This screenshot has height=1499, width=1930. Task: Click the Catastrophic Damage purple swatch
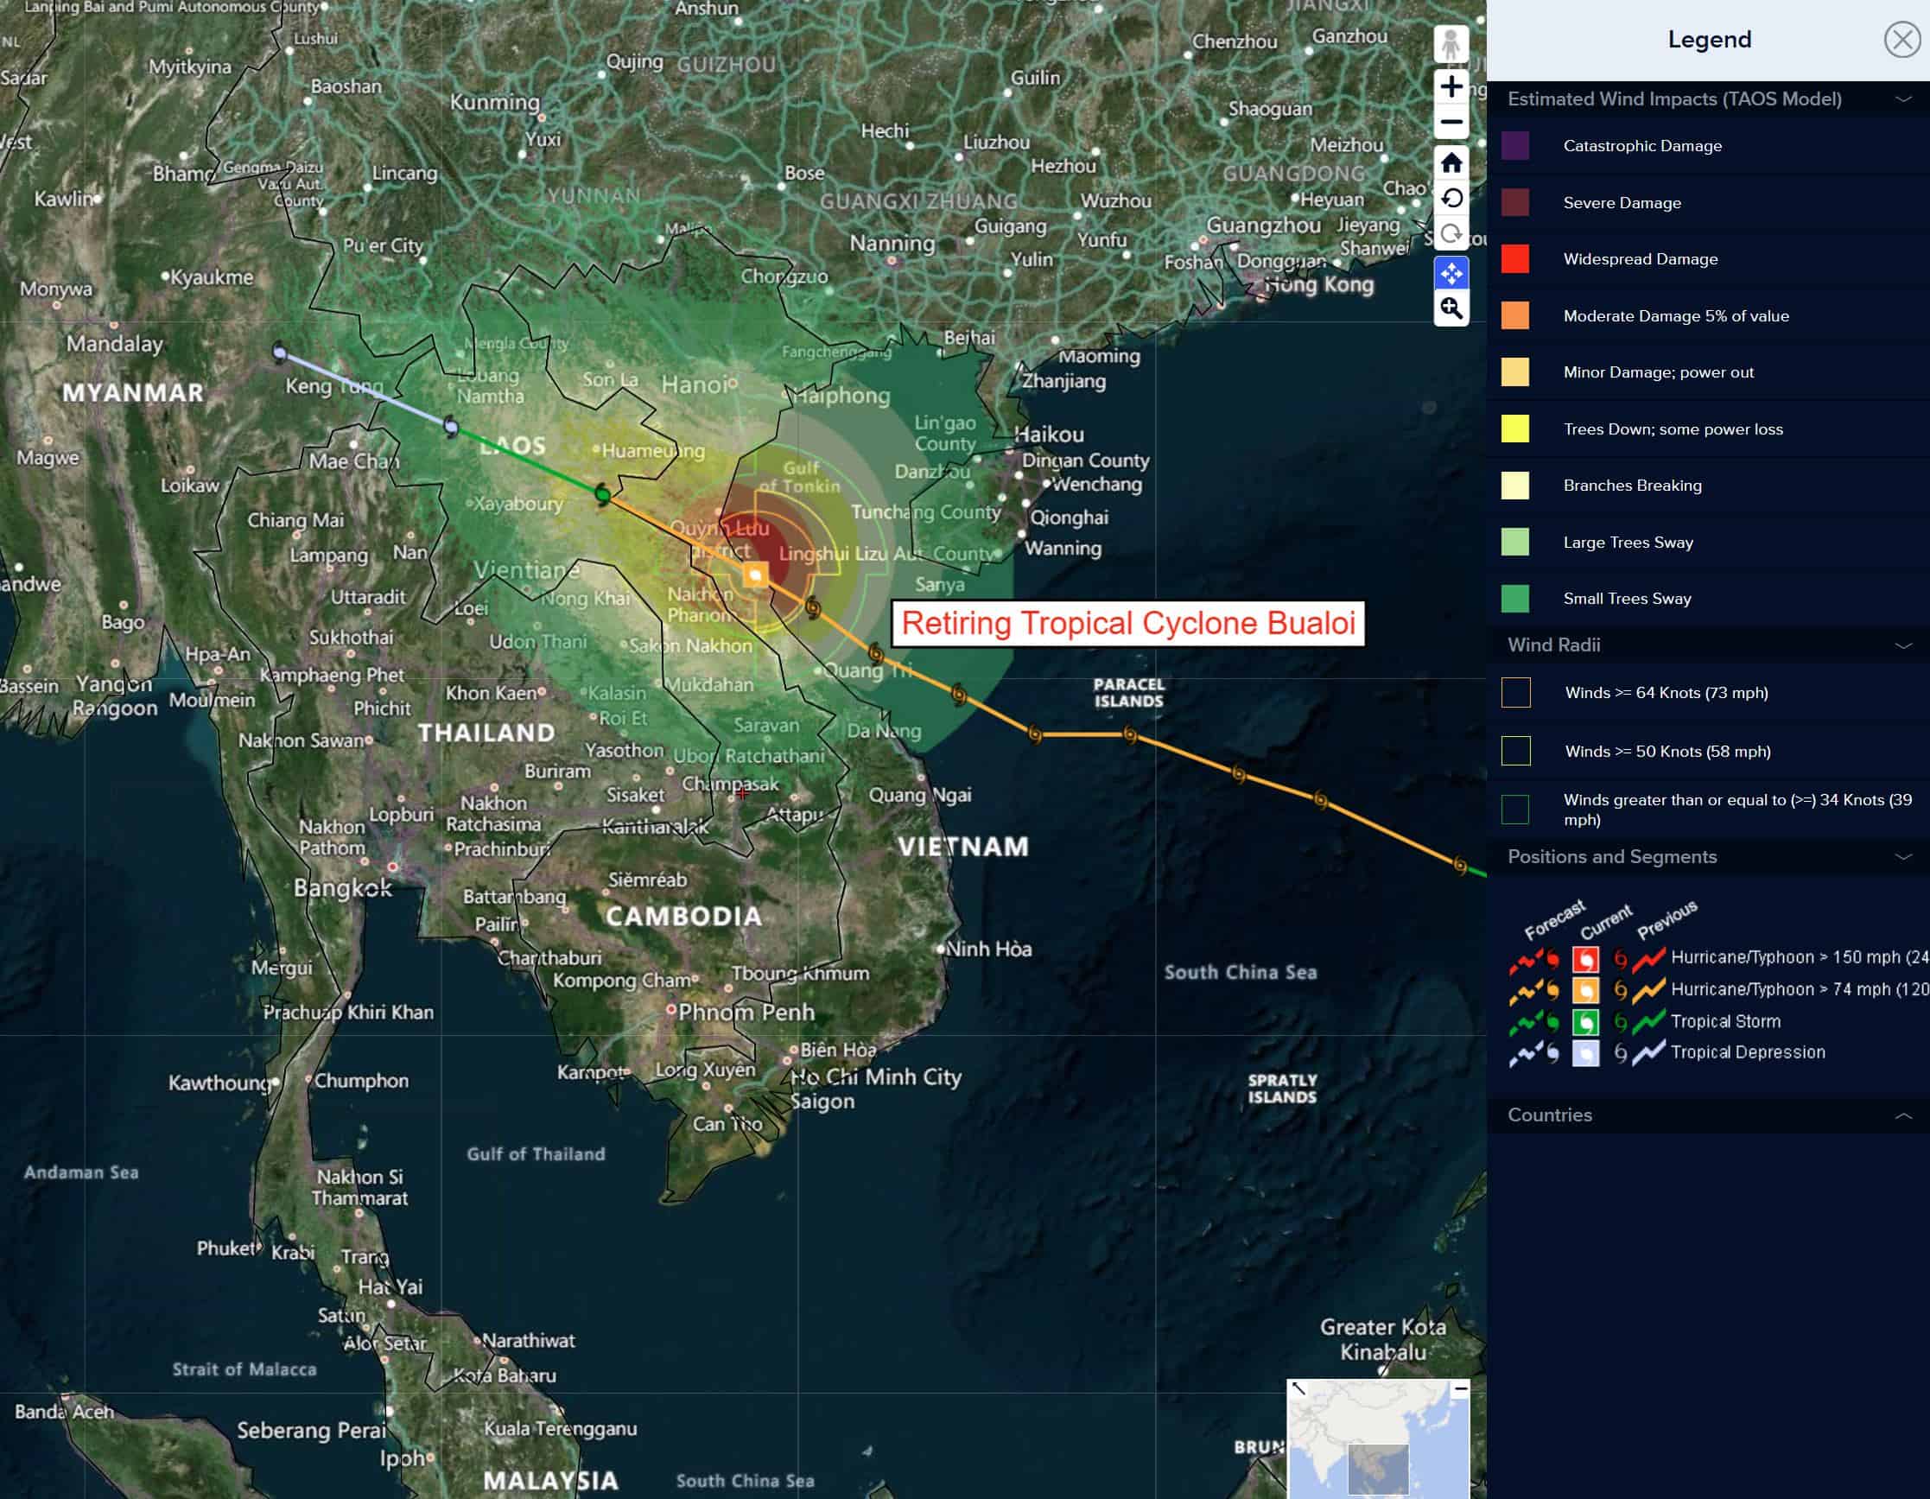(1514, 146)
